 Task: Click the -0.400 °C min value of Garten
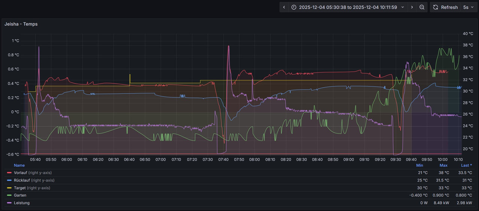pos(418,195)
